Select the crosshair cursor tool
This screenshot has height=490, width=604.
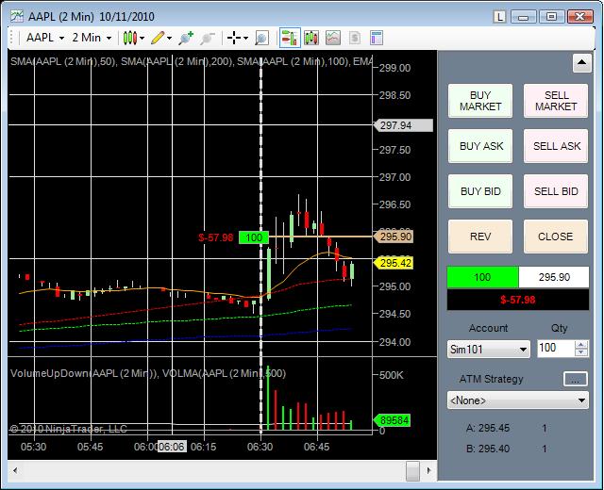coord(234,38)
